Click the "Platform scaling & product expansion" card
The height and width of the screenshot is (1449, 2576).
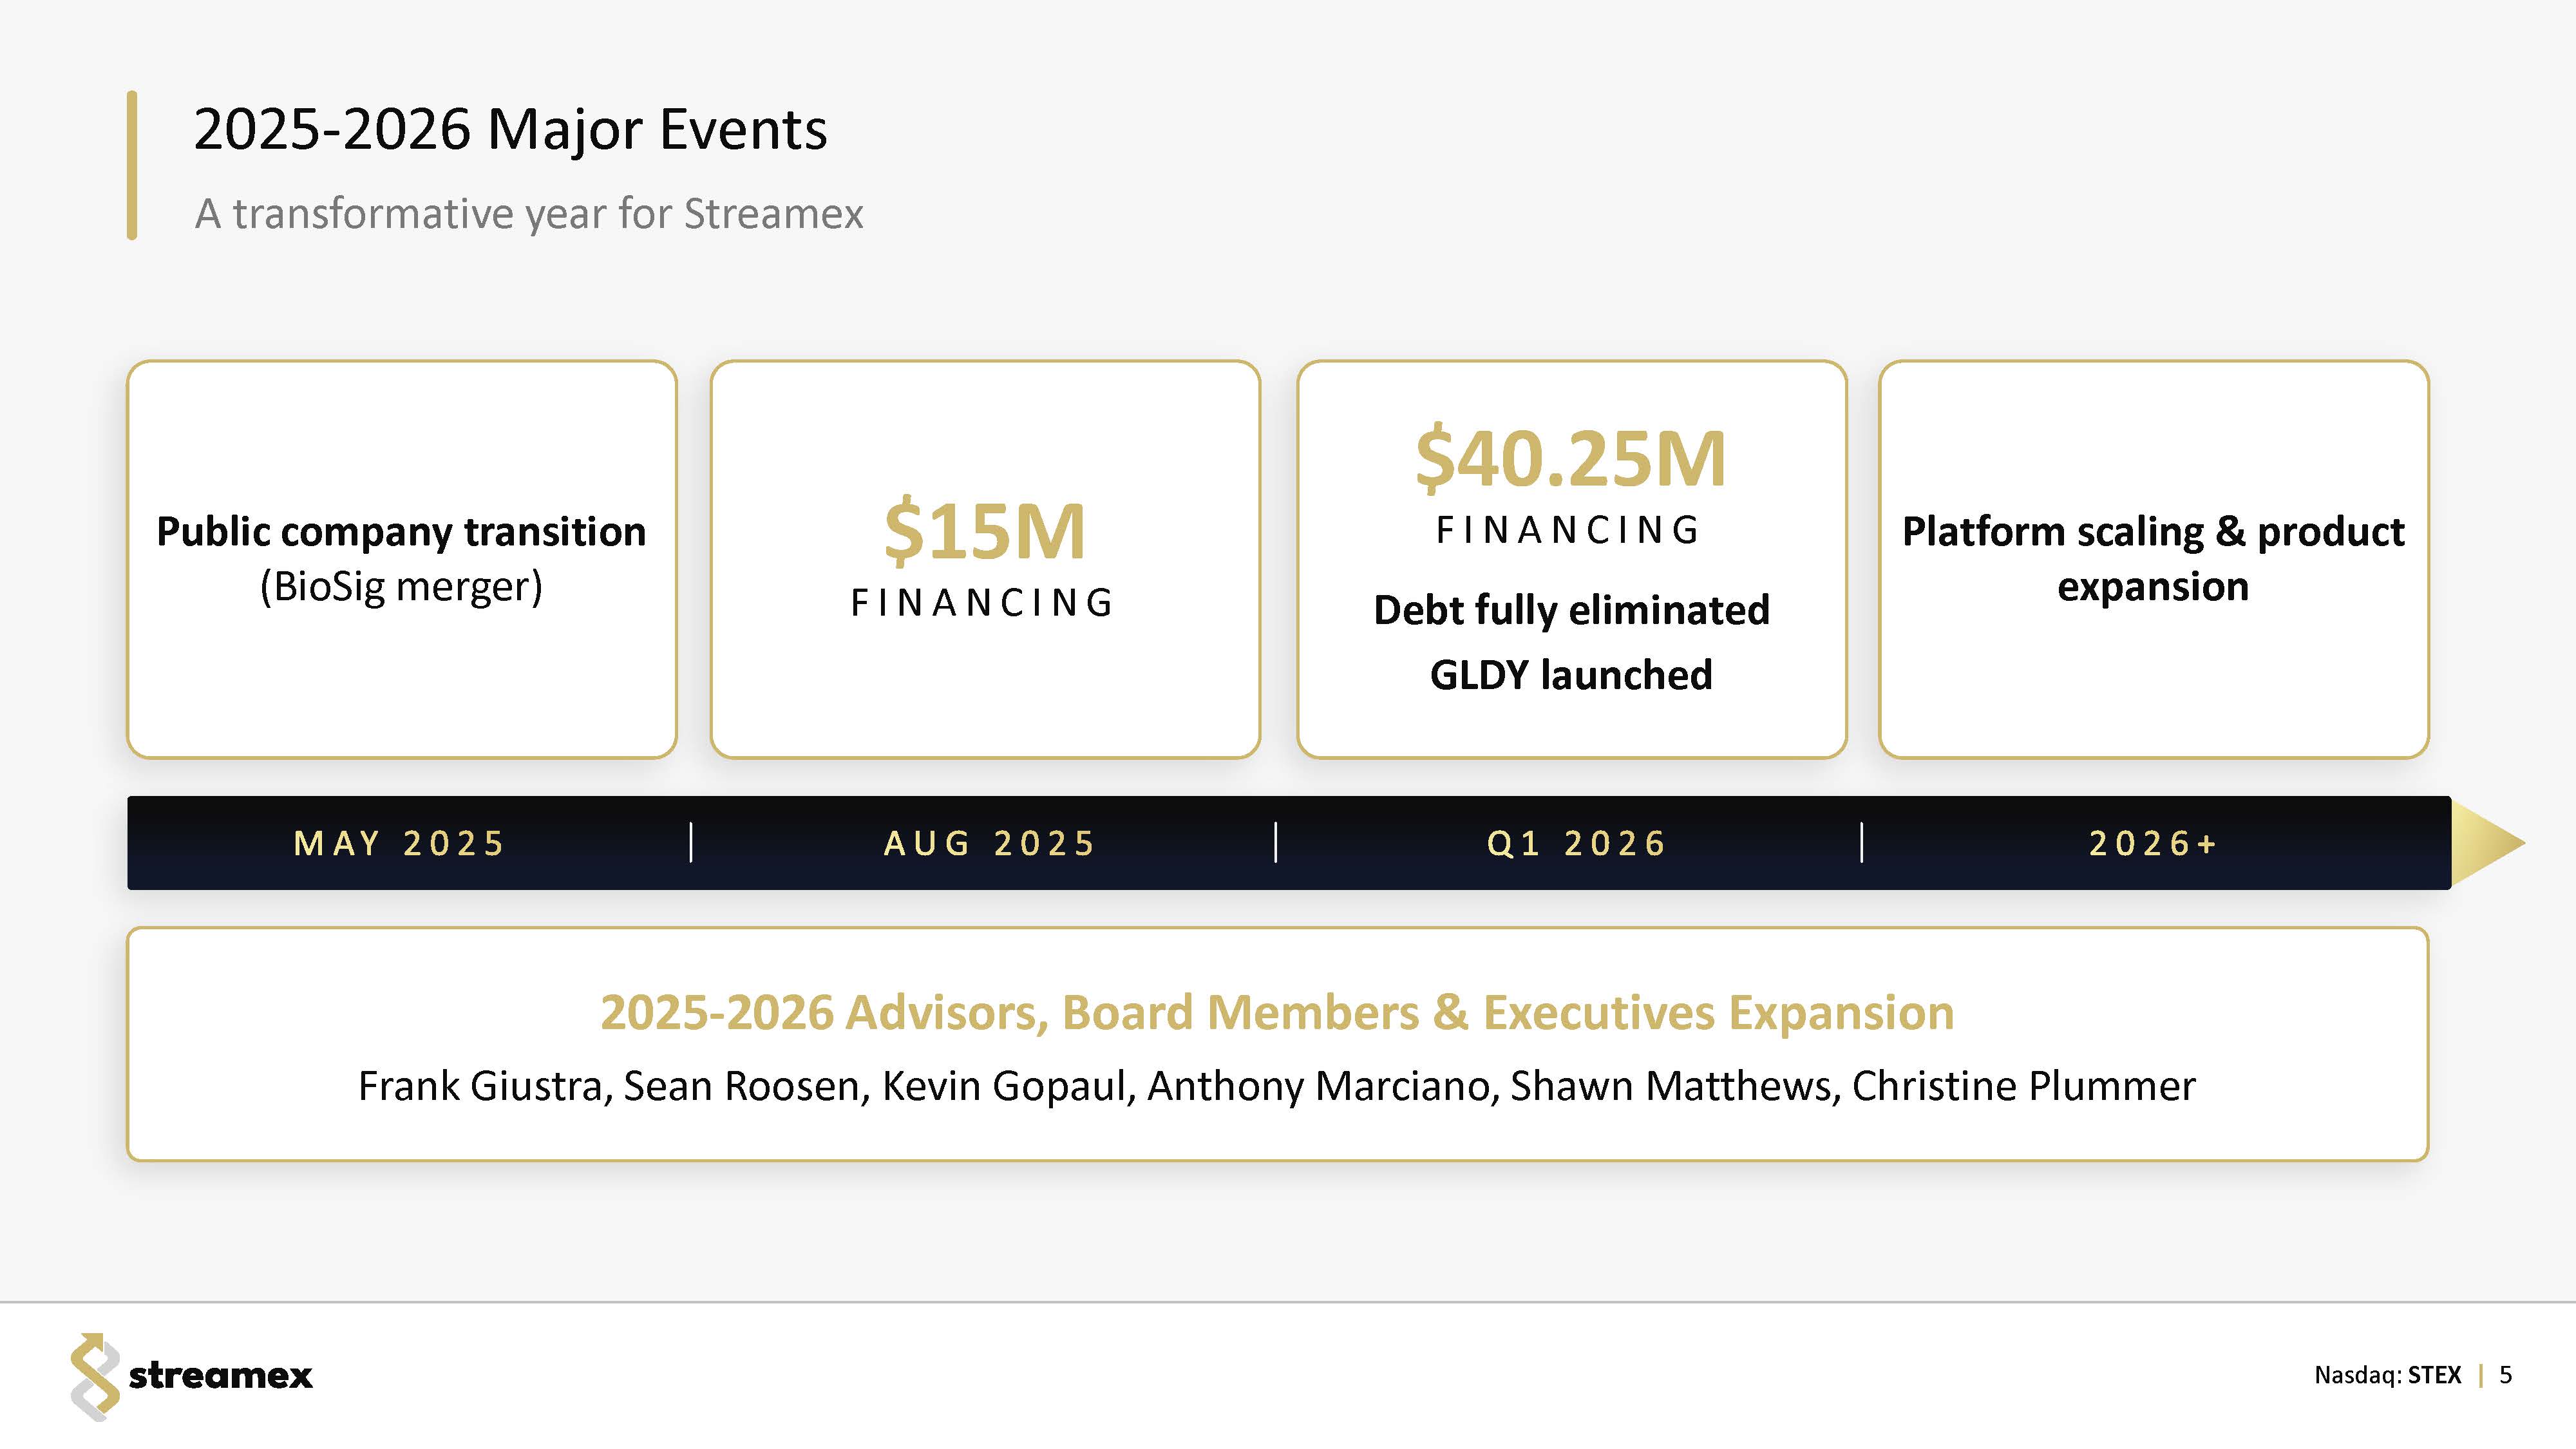click(x=2153, y=558)
